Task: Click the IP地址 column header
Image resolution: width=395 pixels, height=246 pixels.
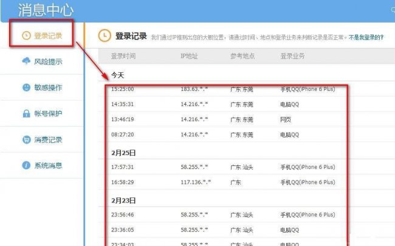Action: [189, 56]
